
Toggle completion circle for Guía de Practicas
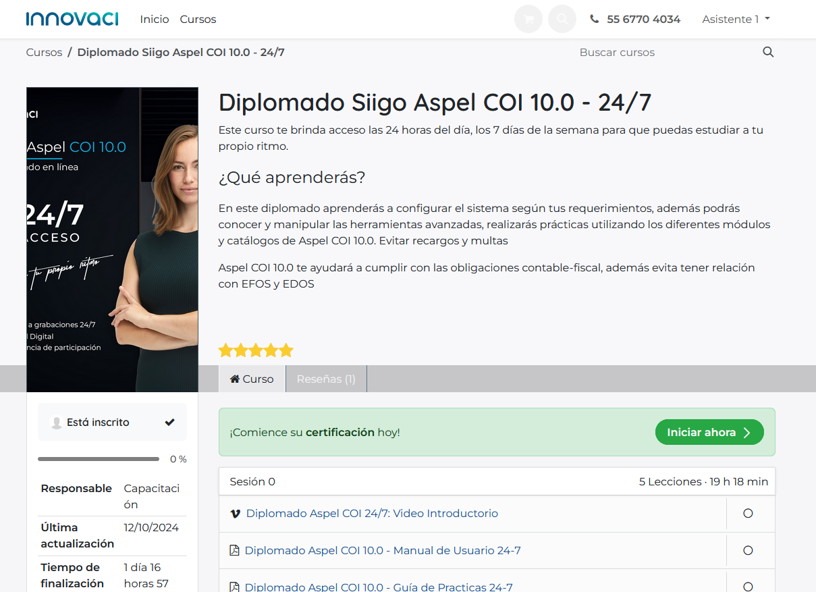[x=748, y=587]
